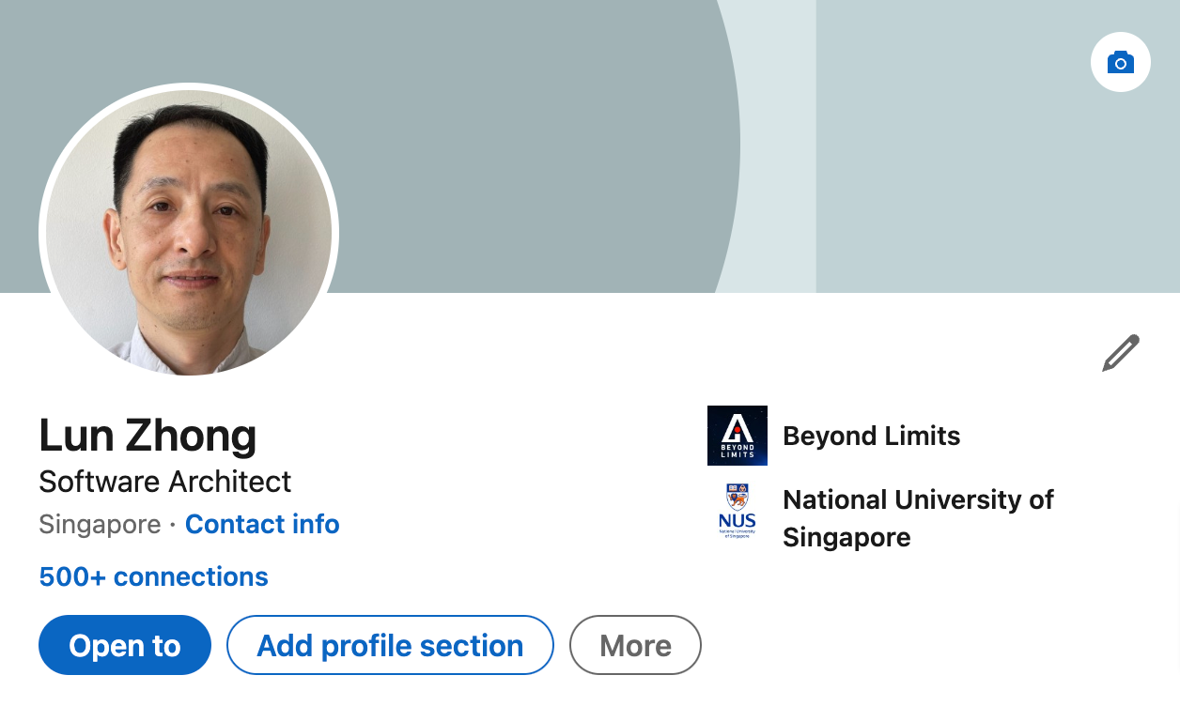The height and width of the screenshot is (706, 1180).
Task: Open the More actions menu
Action: tap(635, 645)
